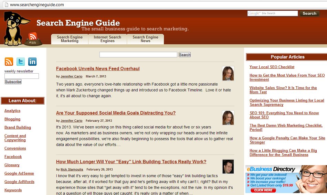This screenshot has height=195, width=327.
Task: Open The Best Damn Web Marketing Checklist link
Action: [286, 127]
